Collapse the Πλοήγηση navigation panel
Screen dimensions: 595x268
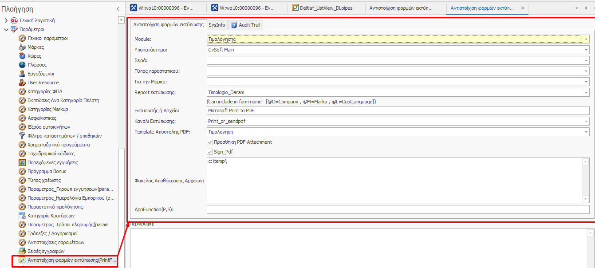click(x=118, y=9)
